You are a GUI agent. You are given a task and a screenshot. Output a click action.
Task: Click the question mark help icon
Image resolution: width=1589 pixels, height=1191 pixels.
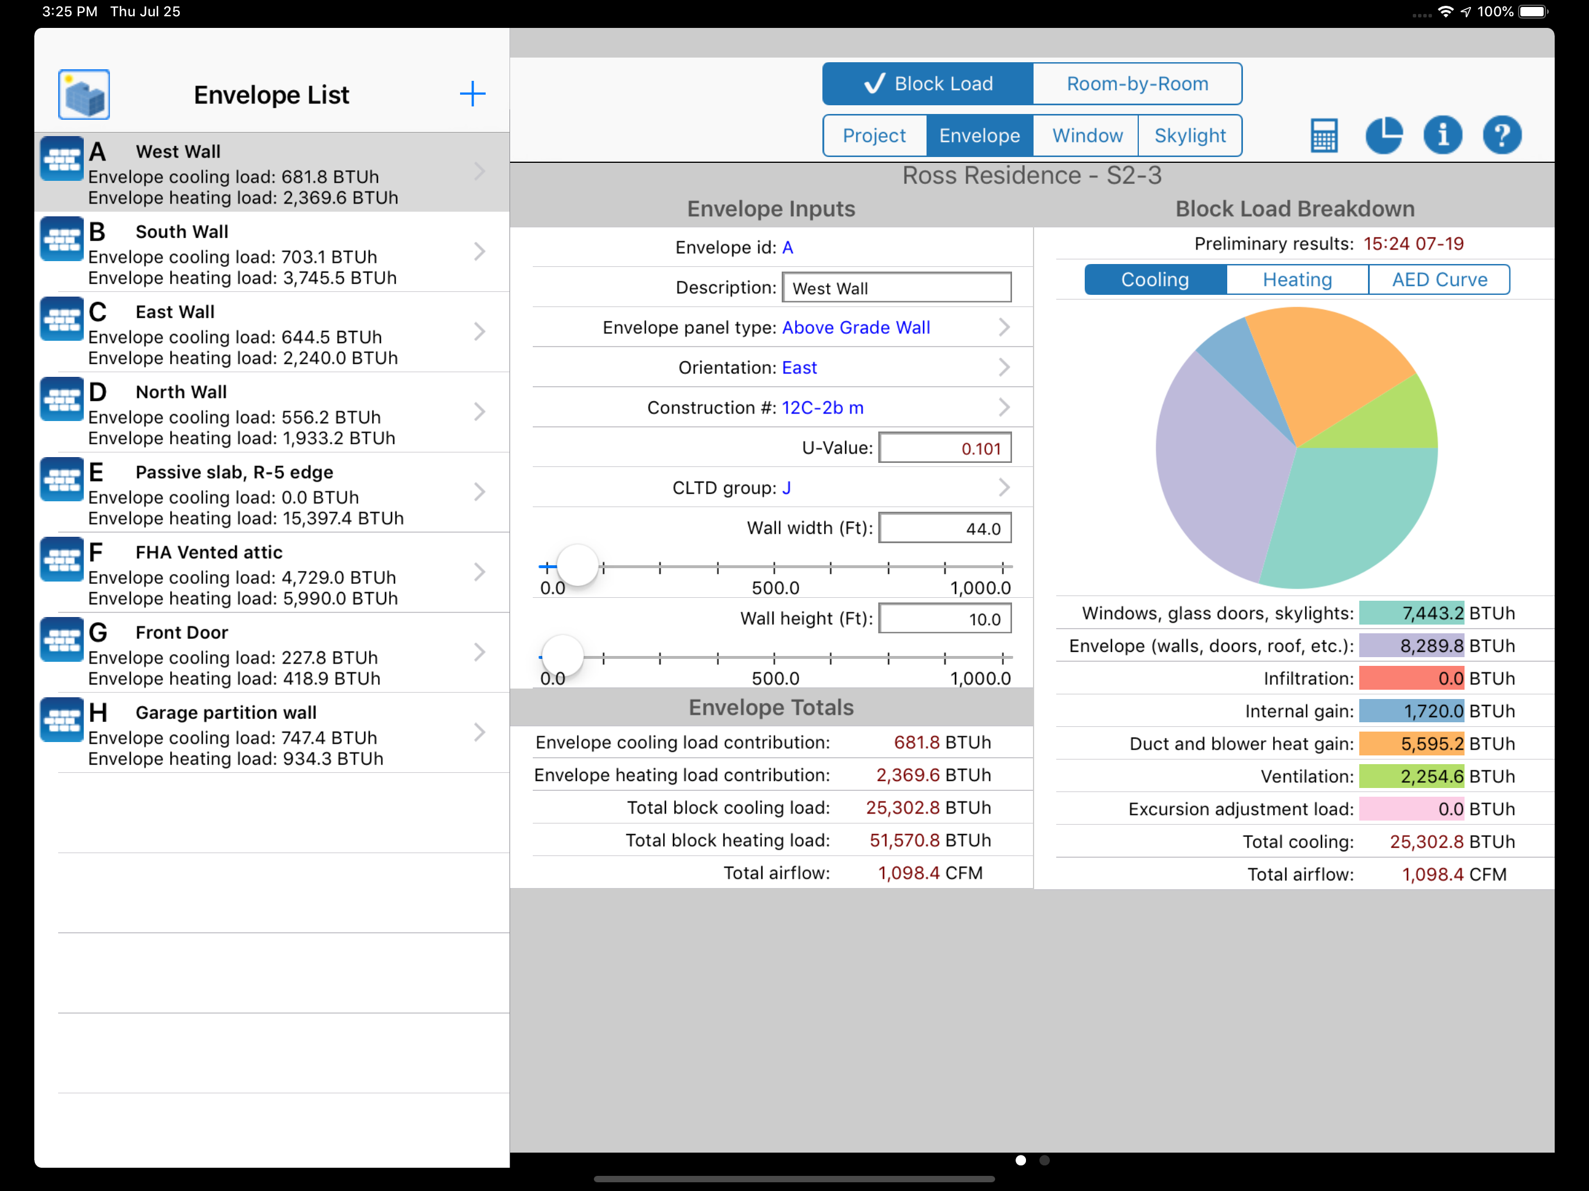pyautogui.click(x=1501, y=135)
